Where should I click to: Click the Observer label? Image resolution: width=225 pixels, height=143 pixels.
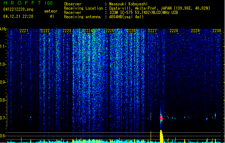[73, 4]
